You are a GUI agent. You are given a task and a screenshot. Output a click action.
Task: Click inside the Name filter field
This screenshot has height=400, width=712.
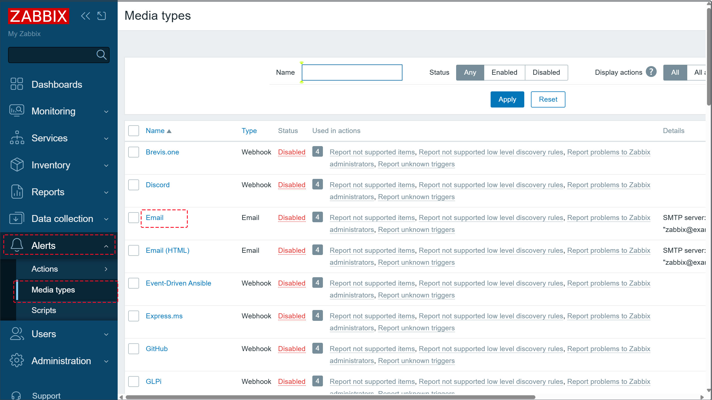[352, 72]
